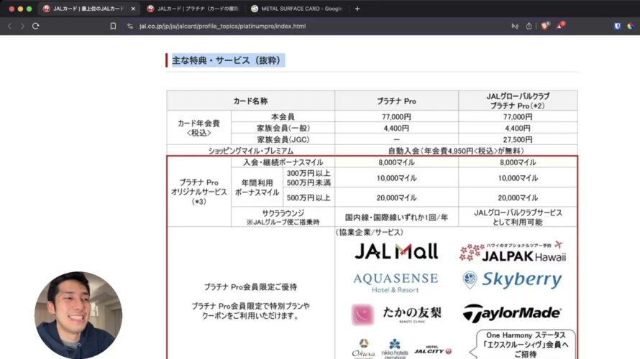The width and height of the screenshot is (640, 359).
Task: Click the AQUASENSE Hotel & Resort logo
Action: click(x=396, y=283)
